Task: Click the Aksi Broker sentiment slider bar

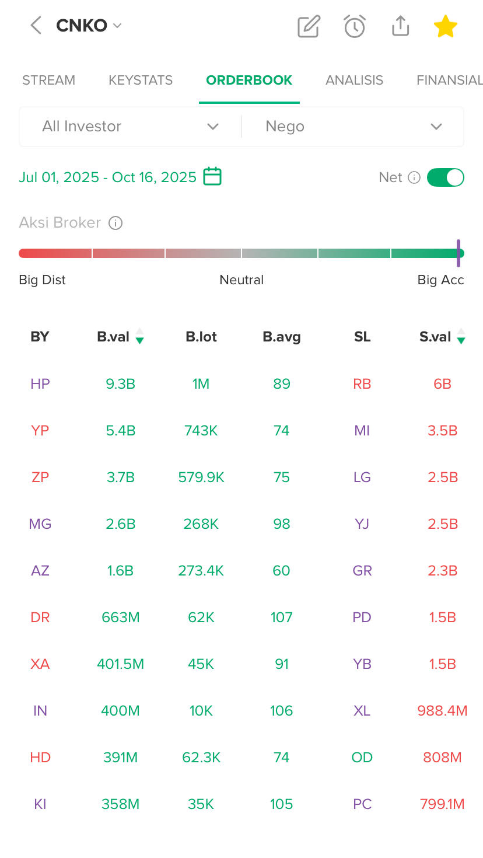Action: pos(241,253)
